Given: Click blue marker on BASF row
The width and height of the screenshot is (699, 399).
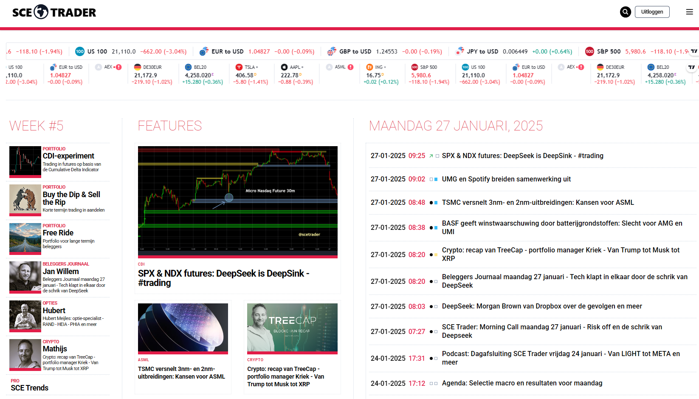Looking at the screenshot, I should click(436, 228).
